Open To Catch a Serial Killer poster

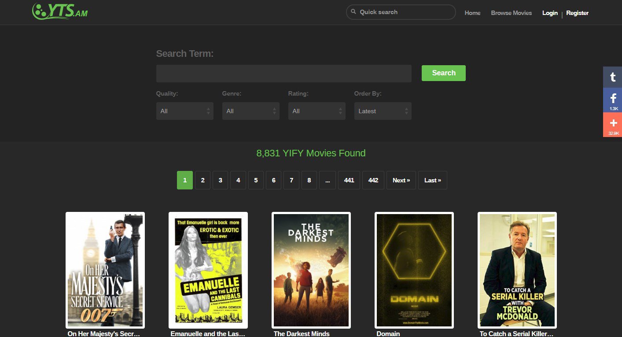tap(517, 270)
